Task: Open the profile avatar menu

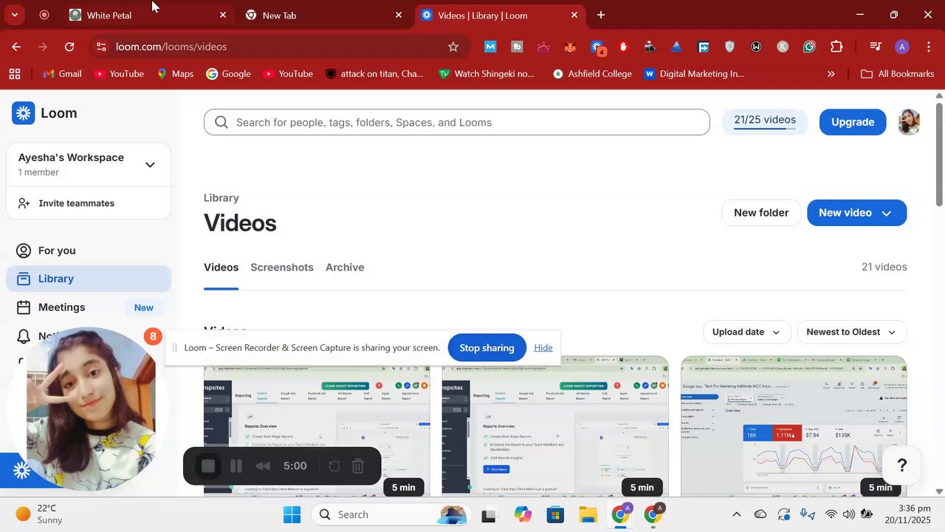Action: (x=909, y=122)
